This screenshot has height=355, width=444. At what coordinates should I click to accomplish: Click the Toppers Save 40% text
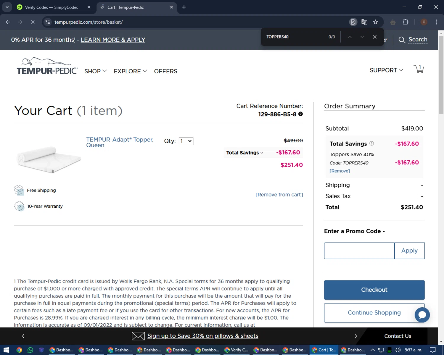[x=352, y=154]
